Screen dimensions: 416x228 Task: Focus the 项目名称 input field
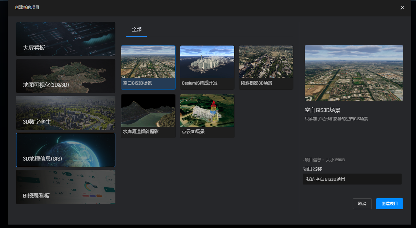pyautogui.click(x=352, y=179)
